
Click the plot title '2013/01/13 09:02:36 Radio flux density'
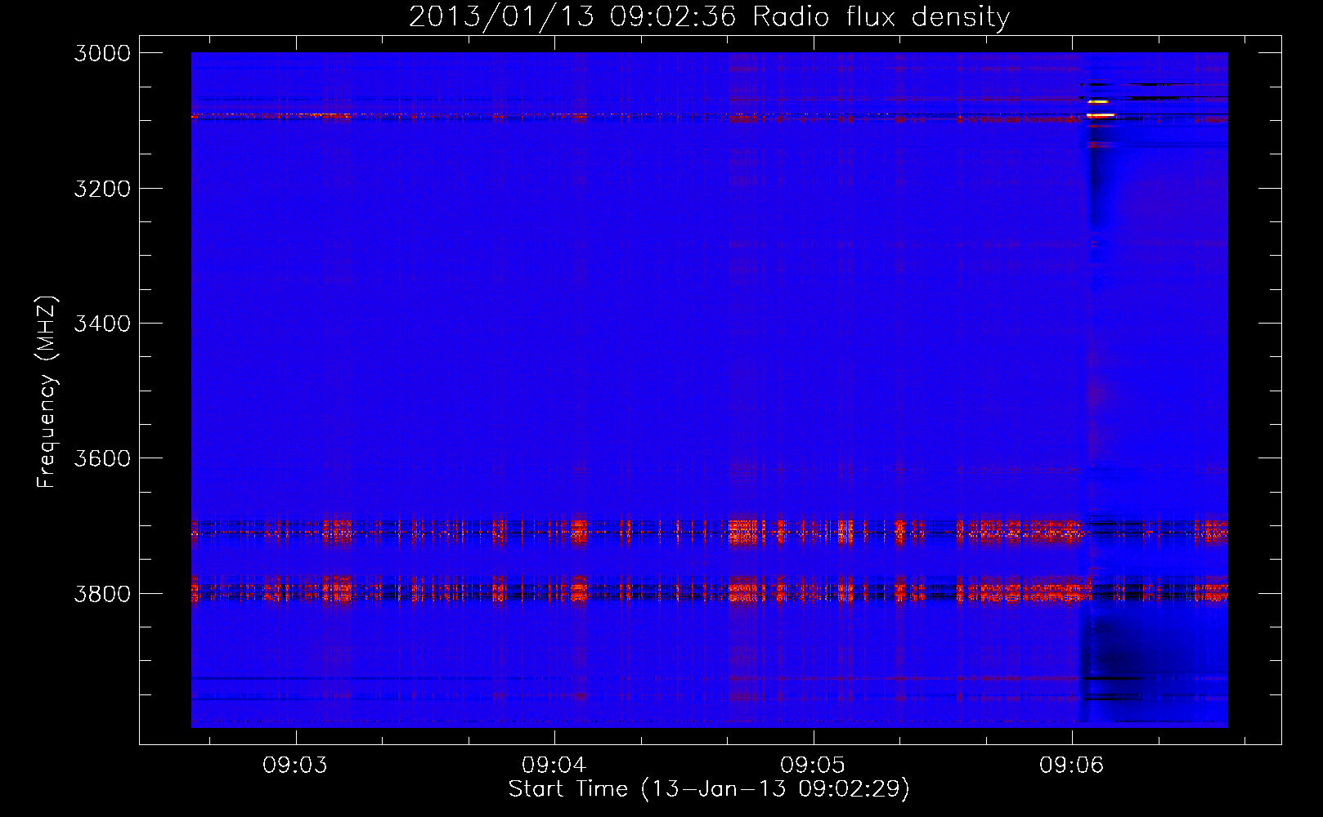coord(709,17)
